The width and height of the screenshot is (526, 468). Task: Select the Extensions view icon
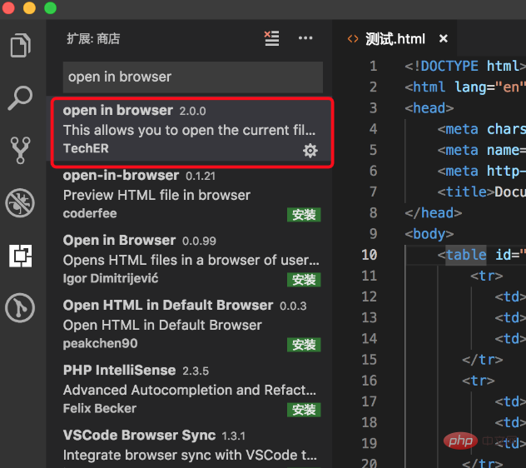pos(21,256)
